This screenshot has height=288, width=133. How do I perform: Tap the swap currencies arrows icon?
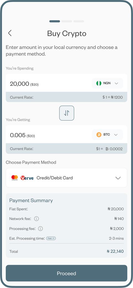coord(67,113)
